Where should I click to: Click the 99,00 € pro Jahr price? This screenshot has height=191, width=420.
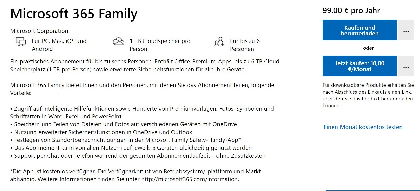pos(351,11)
